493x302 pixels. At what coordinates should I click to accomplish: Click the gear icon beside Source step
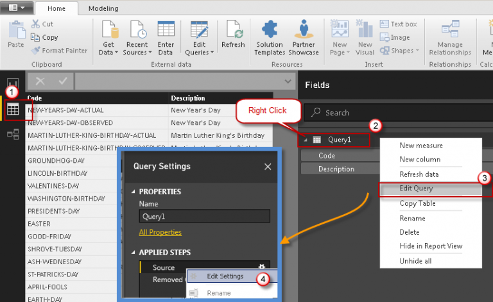pos(261,267)
